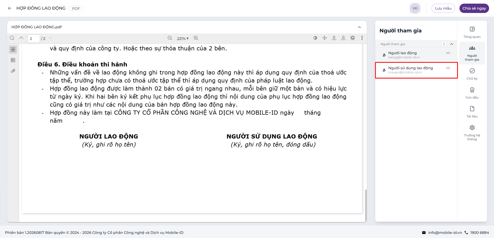494x238 pixels.
Task: Open assign menu for Người lao động
Action: pos(448,53)
